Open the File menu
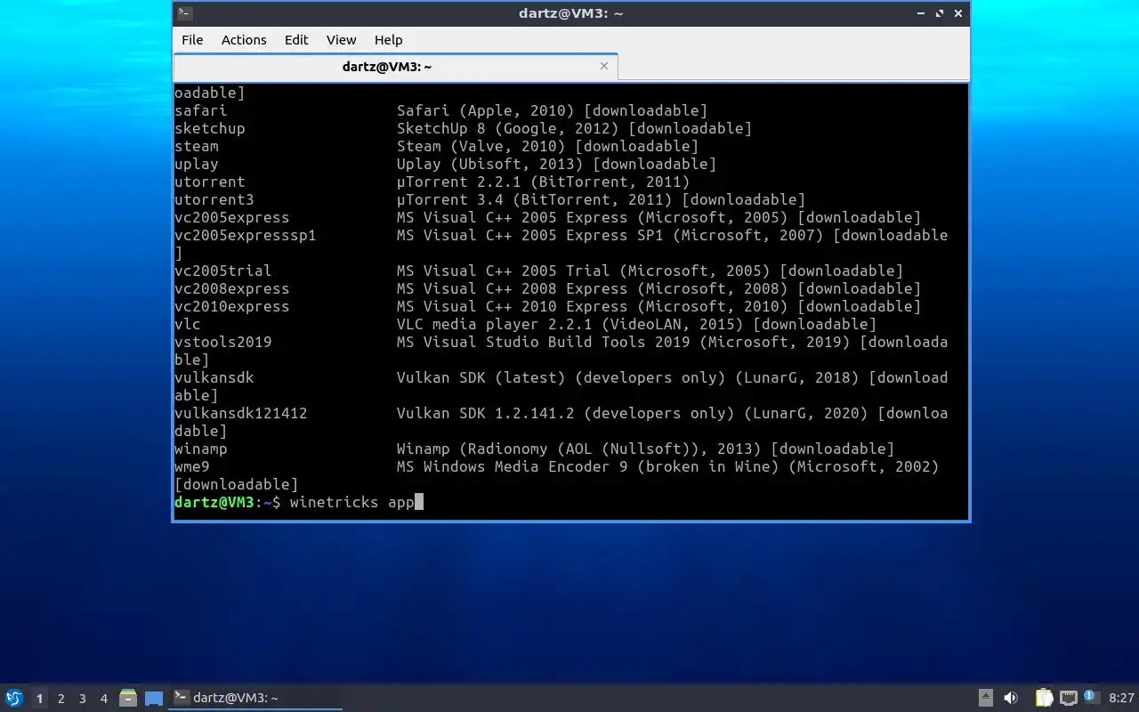 point(192,39)
